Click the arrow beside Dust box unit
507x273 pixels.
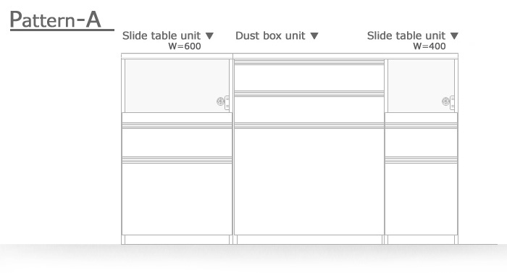pyautogui.click(x=314, y=36)
